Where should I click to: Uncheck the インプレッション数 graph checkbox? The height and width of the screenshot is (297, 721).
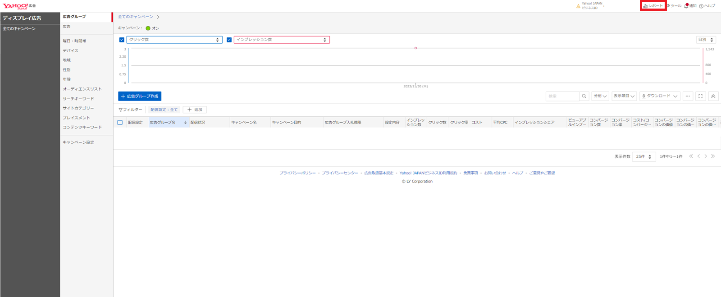tap(229, 40)
